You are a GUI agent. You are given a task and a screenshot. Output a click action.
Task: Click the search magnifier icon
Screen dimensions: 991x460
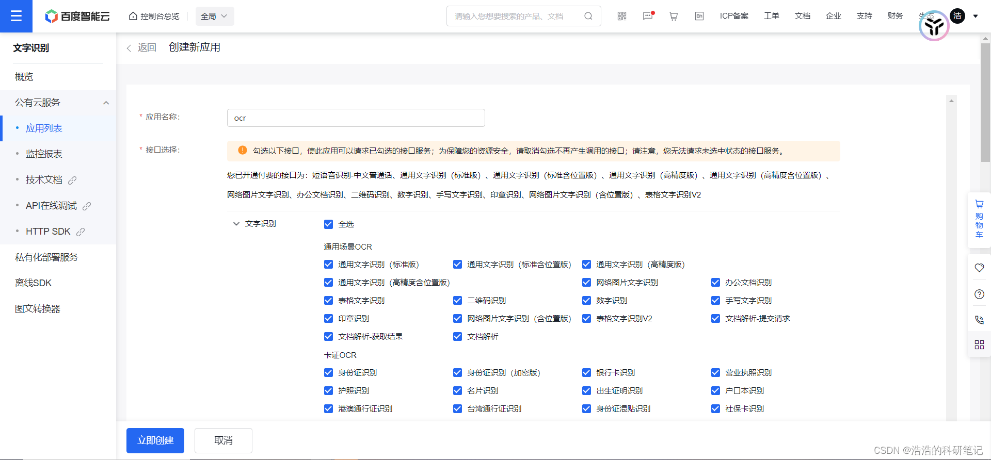tap(588, 16)
